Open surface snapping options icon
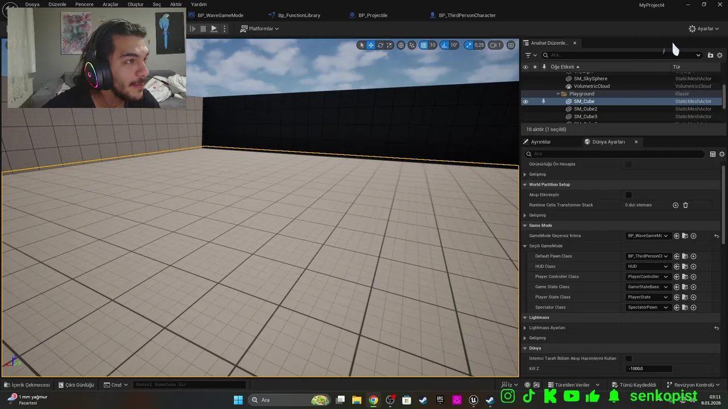Screen dimensions: 728x409 click(412, 45)
